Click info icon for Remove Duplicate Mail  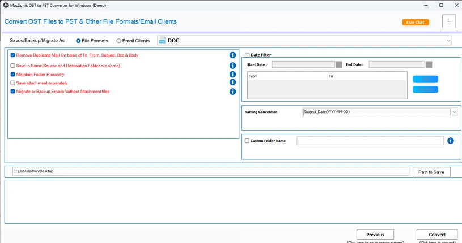[232, 55]
